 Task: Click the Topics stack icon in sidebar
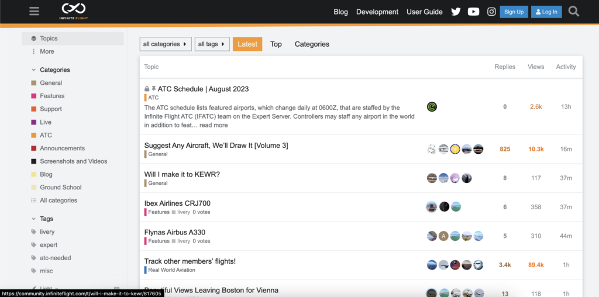click(x=33, y=39)
